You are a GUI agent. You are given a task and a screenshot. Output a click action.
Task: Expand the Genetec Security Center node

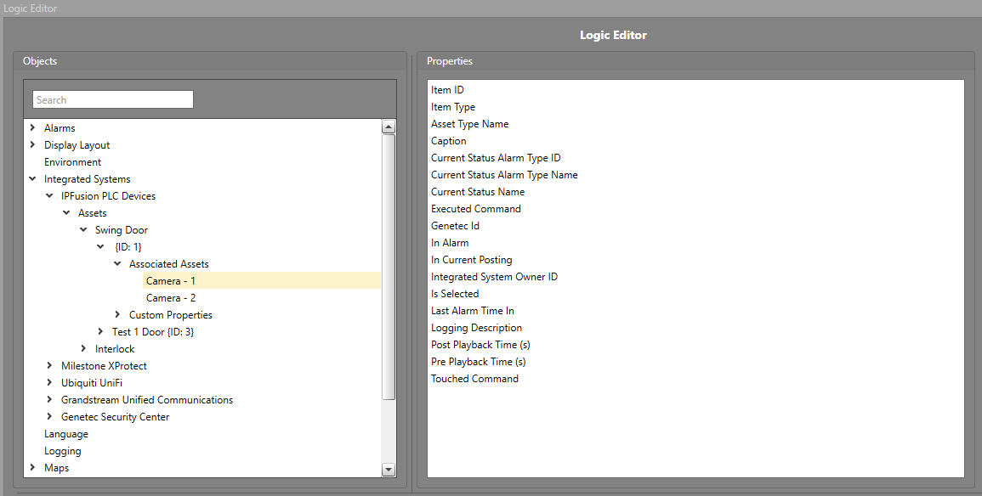pos(49,417)
